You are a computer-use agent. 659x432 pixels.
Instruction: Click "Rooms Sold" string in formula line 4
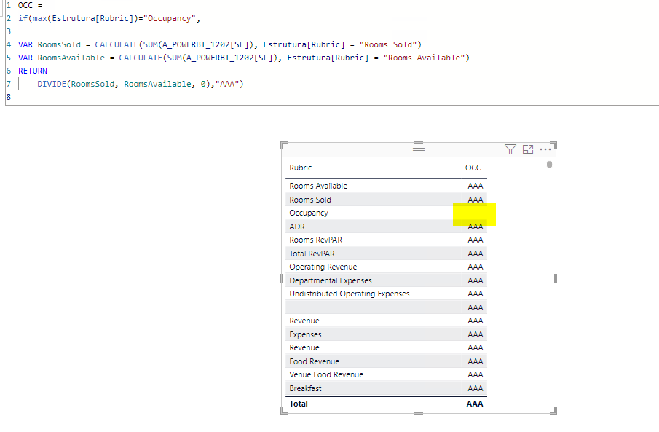point(388,44)
